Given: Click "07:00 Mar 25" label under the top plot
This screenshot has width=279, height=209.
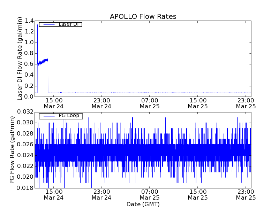Looking at the screenshot, I should point(150,103).
